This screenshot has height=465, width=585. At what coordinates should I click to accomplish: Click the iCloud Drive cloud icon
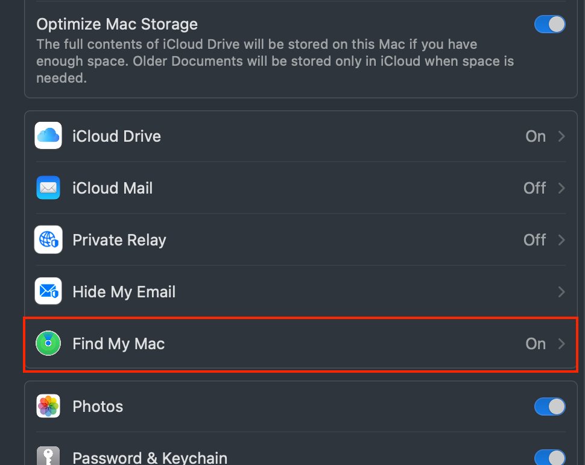pos(48,136)
